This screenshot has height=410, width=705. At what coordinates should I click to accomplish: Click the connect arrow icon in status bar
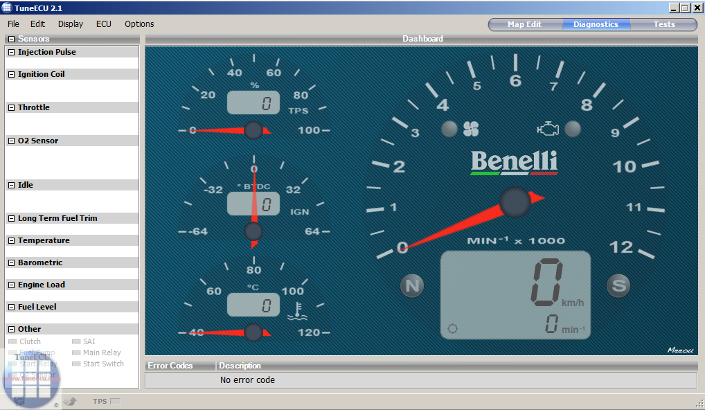tap(70, 401)
